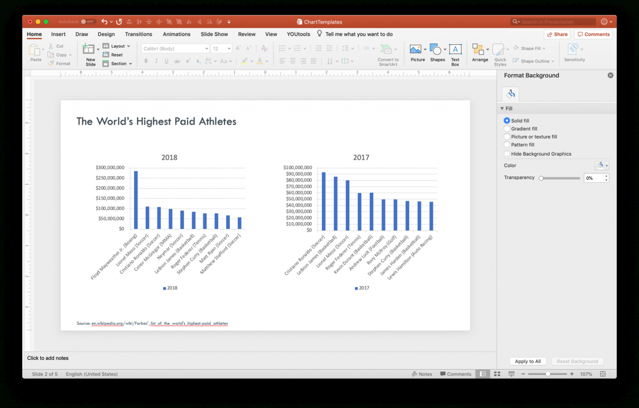Select Picture or texture fill option
This screenshot has height=408, width=639.
pos(507,136)
